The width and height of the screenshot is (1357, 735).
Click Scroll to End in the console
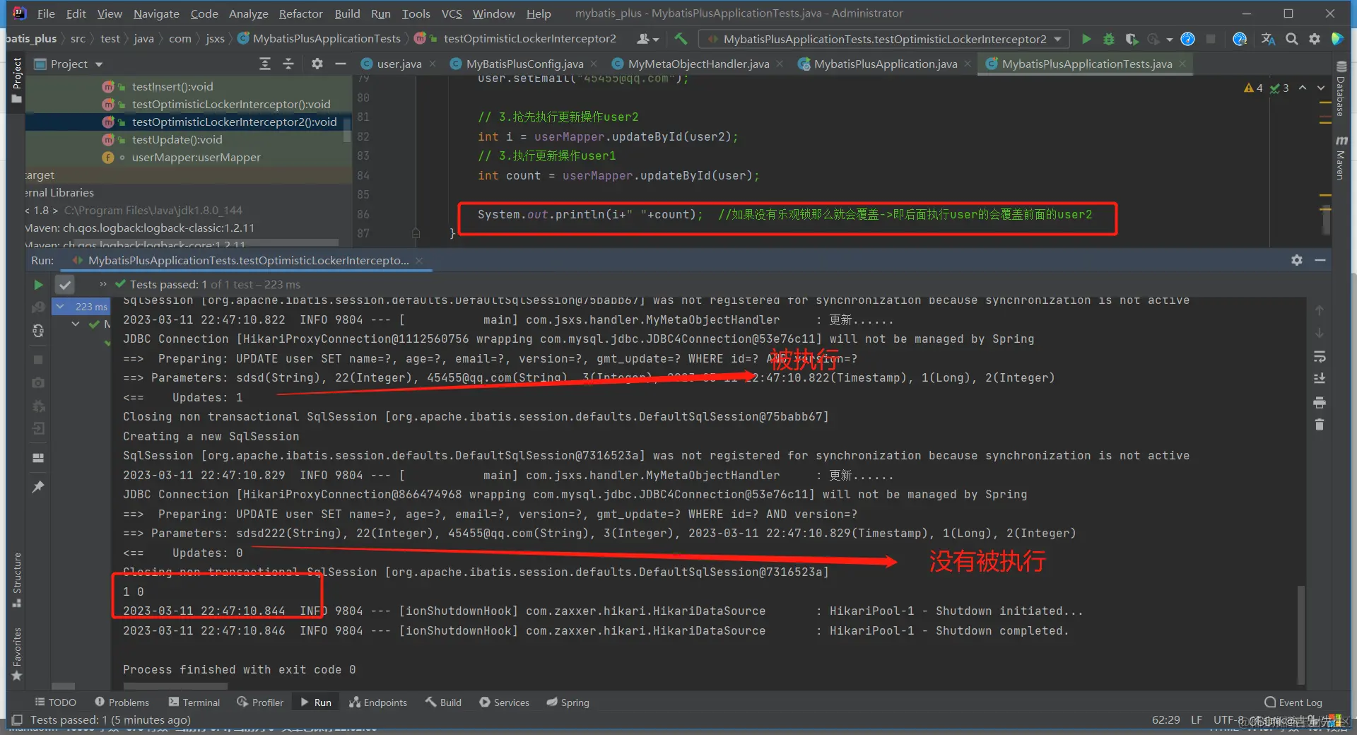pos(1319,379)
